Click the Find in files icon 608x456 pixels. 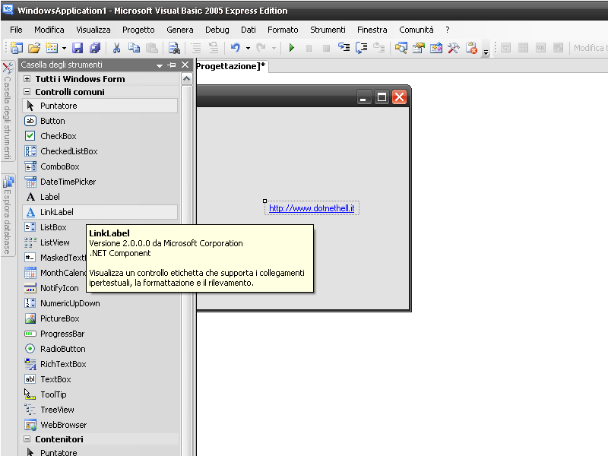[x=174, y=48]
